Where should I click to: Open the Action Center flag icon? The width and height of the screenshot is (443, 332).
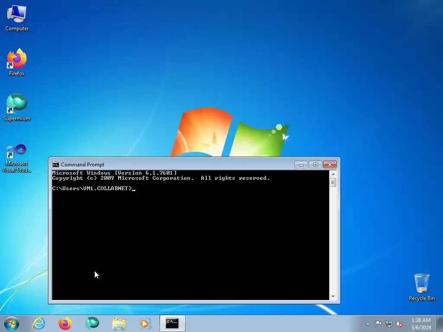pos(378,324)
